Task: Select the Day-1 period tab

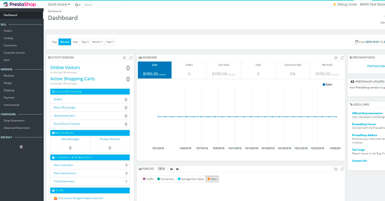Action: (85, 42)
